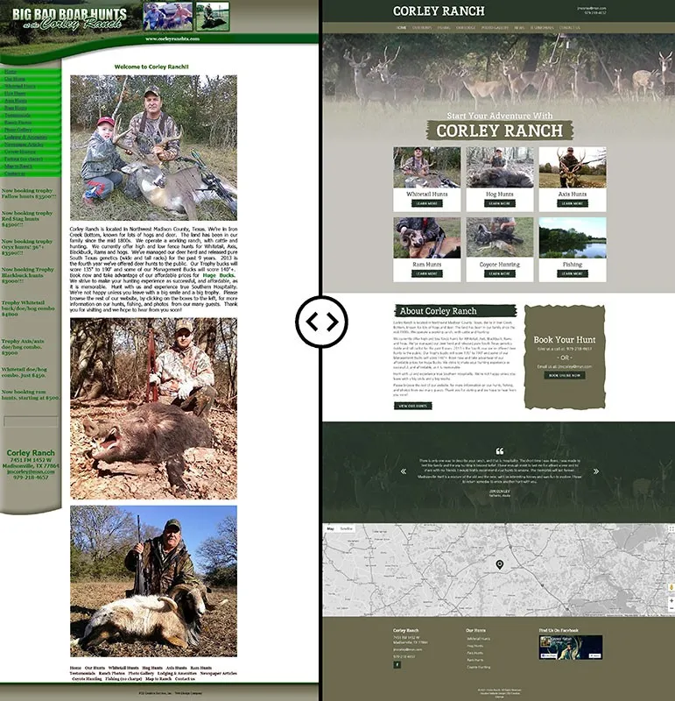Open the Hog Hunts card photo

click(x=499, y=167)
